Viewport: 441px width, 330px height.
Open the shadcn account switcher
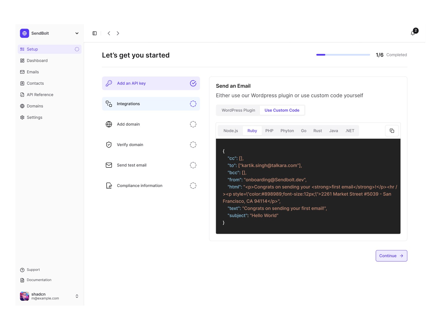click(77, 296)
